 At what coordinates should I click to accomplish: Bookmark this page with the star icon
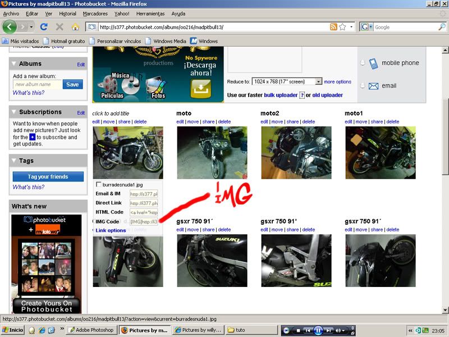coord(342,27)
